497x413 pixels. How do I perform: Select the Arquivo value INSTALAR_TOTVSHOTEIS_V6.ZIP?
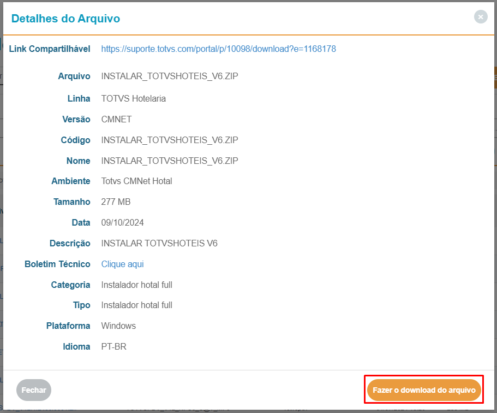pos(170,76)
